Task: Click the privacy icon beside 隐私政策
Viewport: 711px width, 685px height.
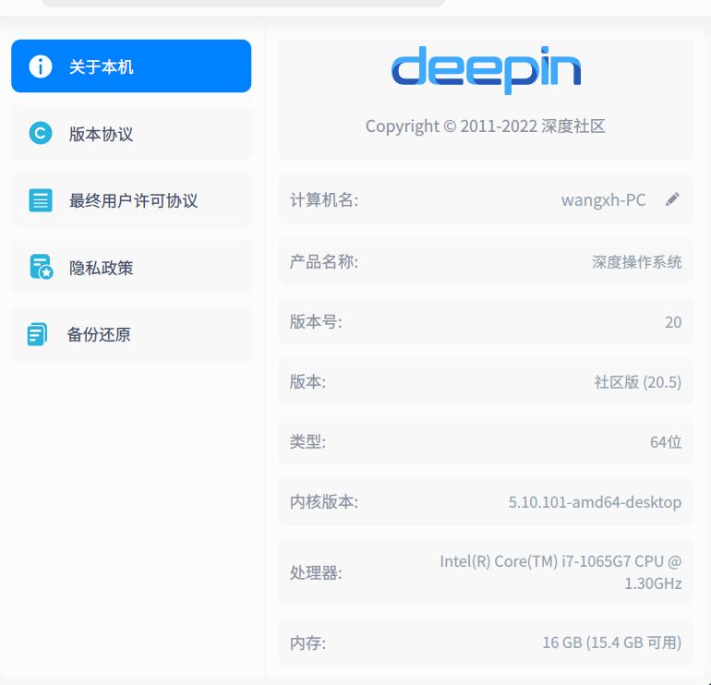Action: [x=42, y=267]
